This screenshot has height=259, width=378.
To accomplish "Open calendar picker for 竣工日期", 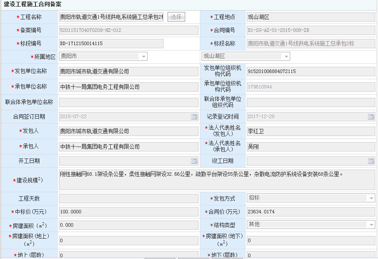I will pyautogui.click(x=371, y=161).
